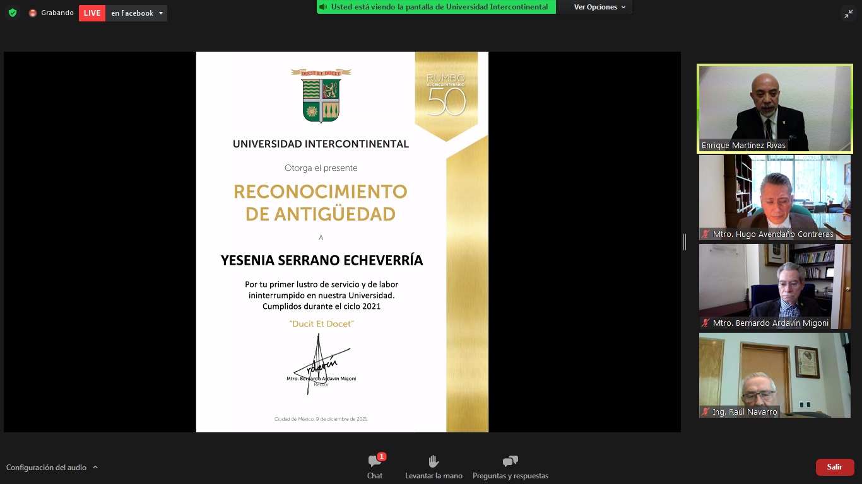
Task: Click the red Salir button
Action: tap(835, 467)
